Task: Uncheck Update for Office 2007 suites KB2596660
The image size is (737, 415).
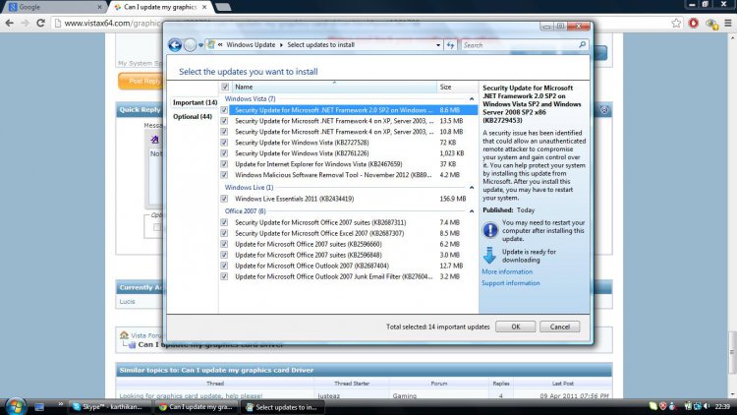Action: pyautogui.click(x=224, y=244)
